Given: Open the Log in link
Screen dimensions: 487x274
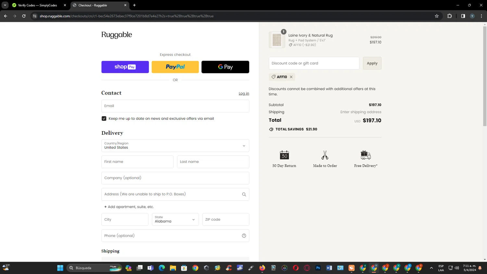Looking at the screenshot, I should pos(244,93).
